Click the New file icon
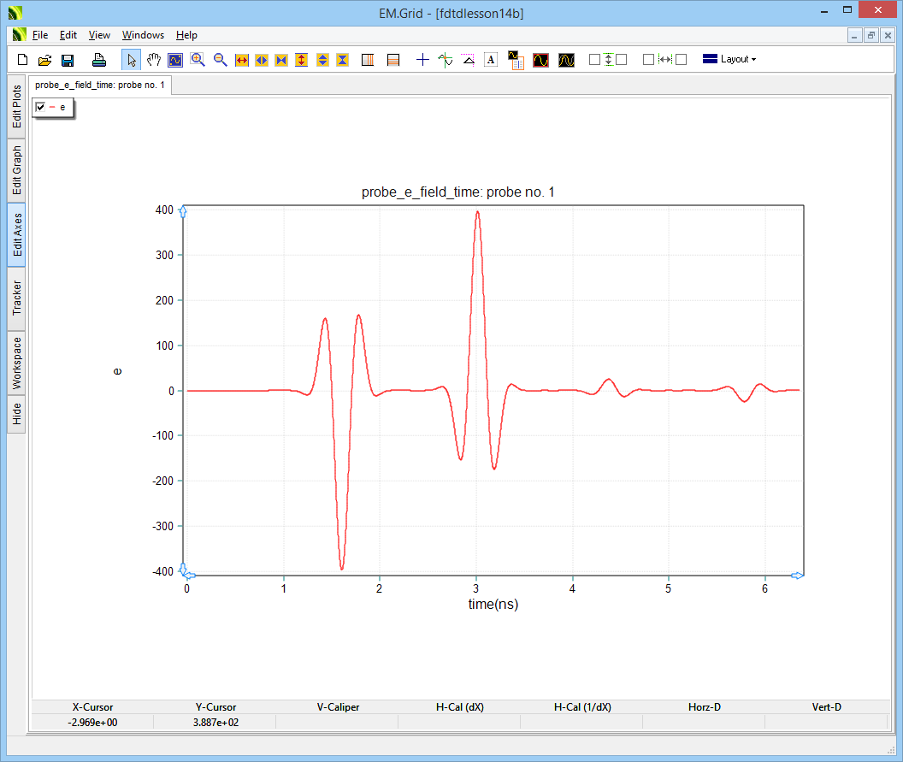 pyautogui.click(x=23, y=60)
